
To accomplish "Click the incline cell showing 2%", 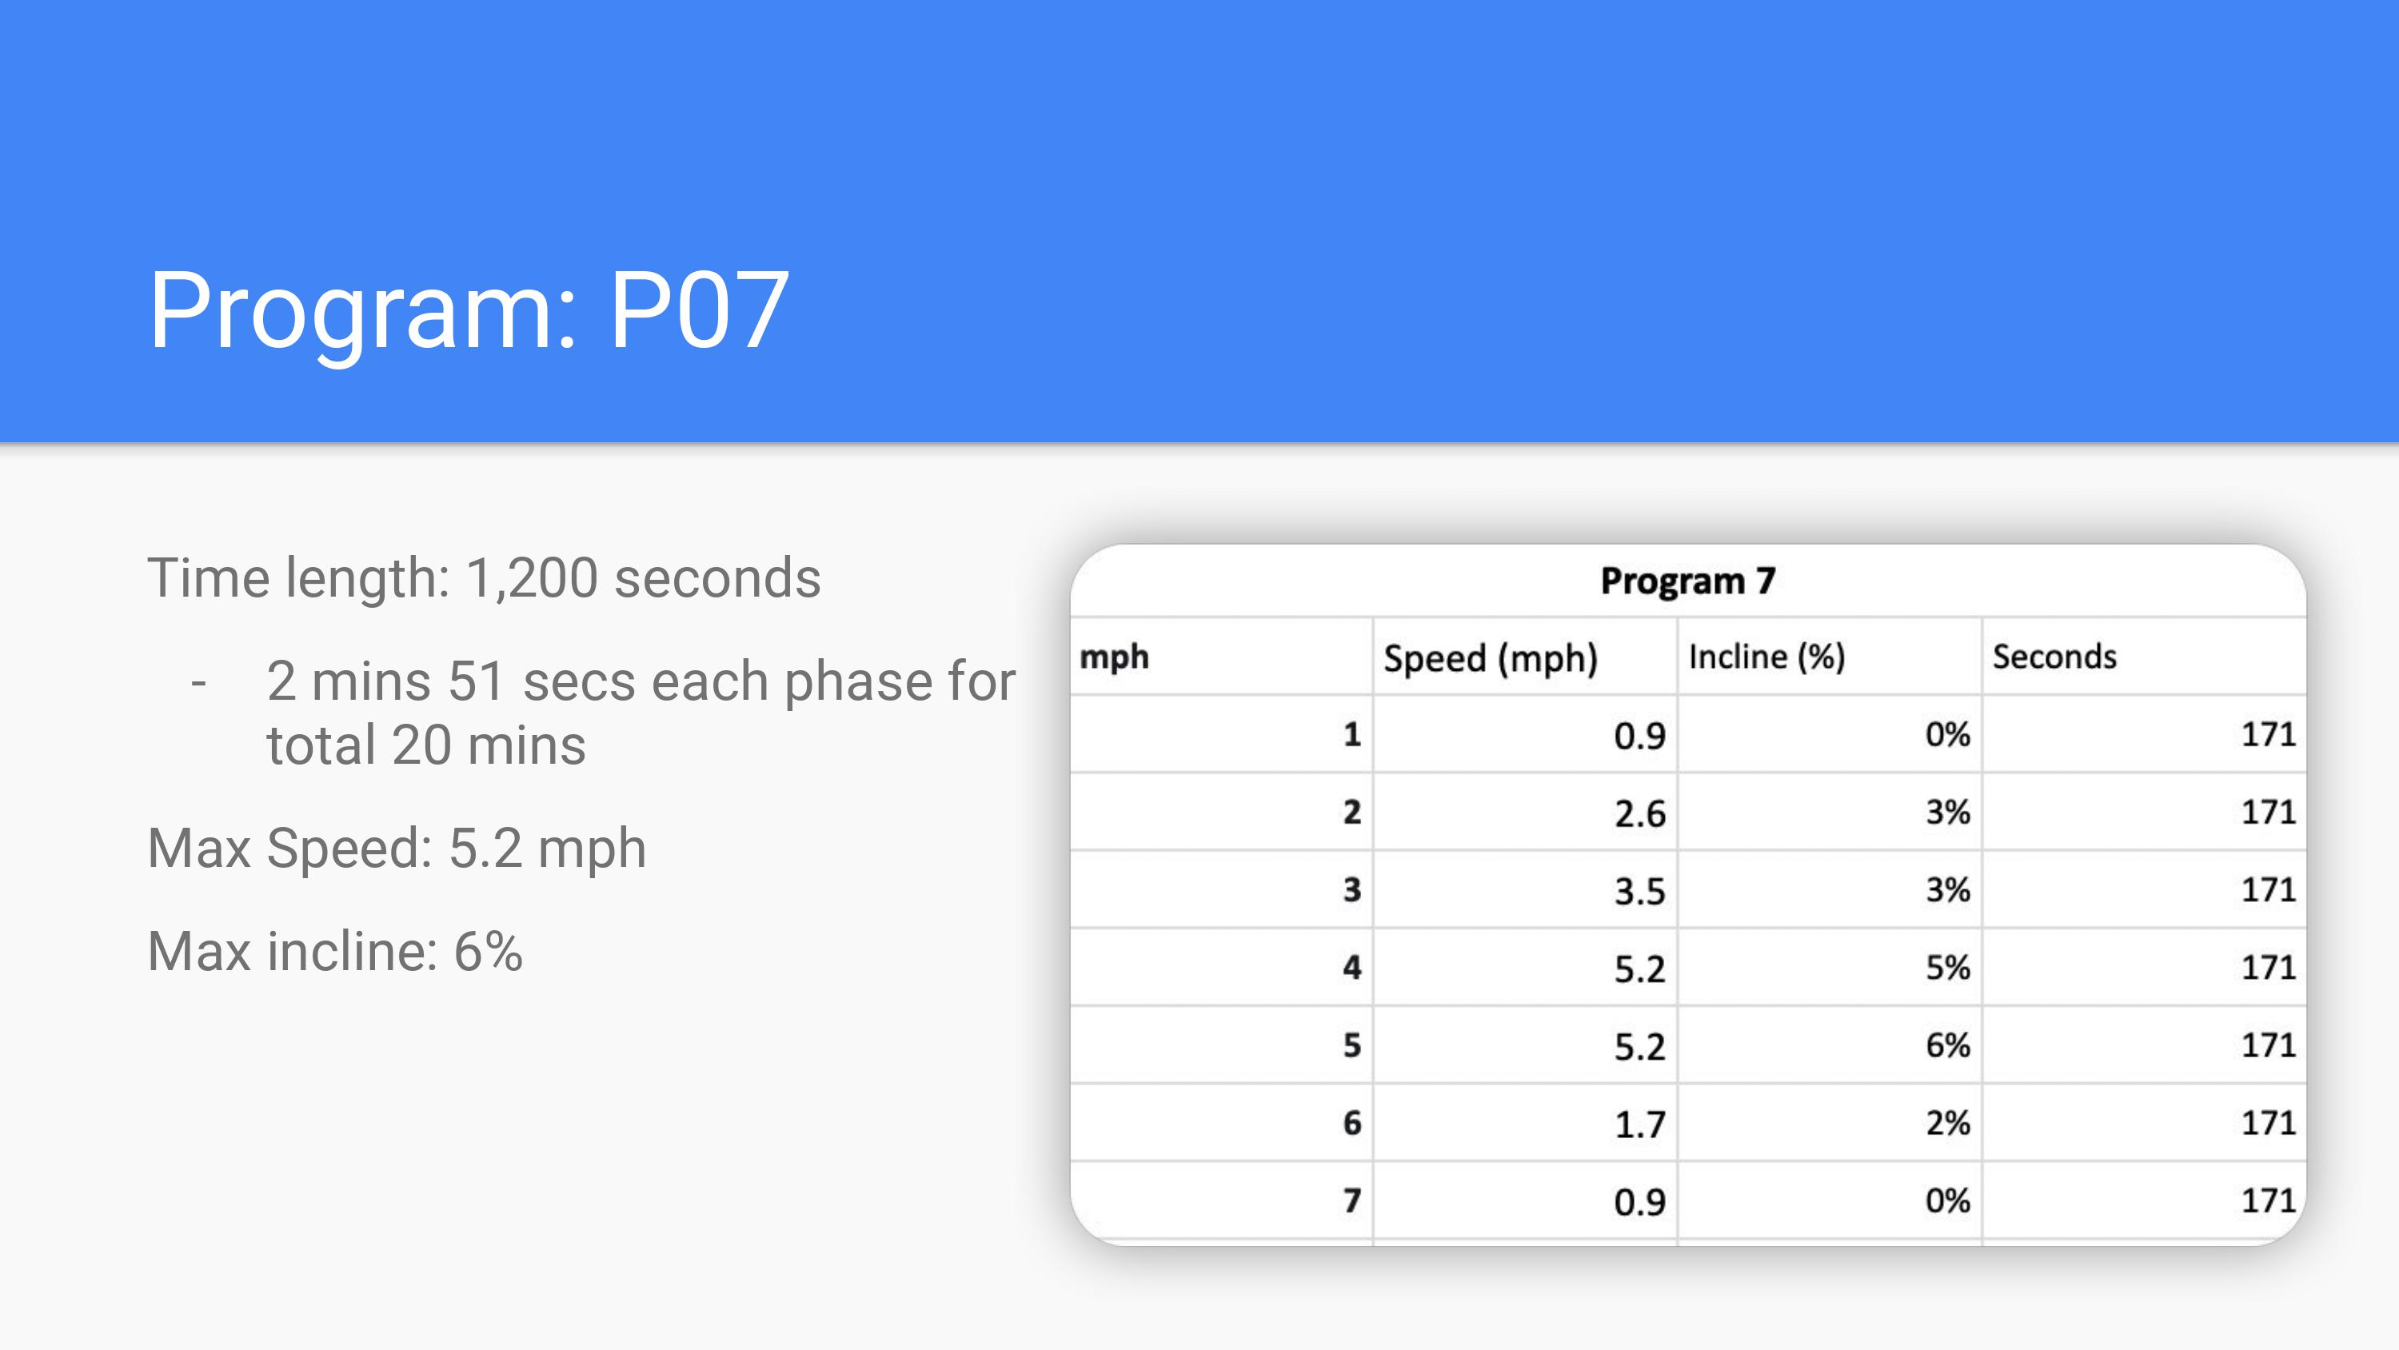I will pyautogui.click(x=1947, y=1124).
